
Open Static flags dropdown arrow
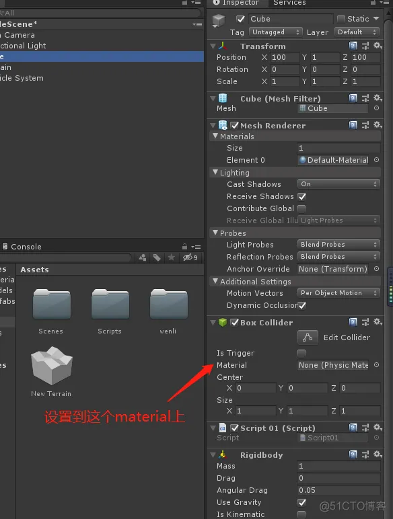click(x=376, y=19)
